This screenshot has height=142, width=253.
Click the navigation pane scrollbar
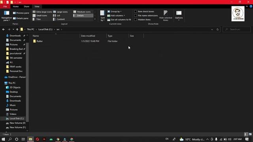(x=27, y=82)
